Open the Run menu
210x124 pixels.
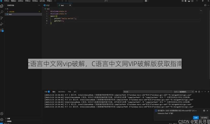tap(42, 1)
